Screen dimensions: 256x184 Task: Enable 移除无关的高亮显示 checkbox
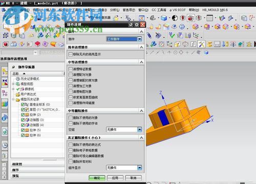(70, 54)
